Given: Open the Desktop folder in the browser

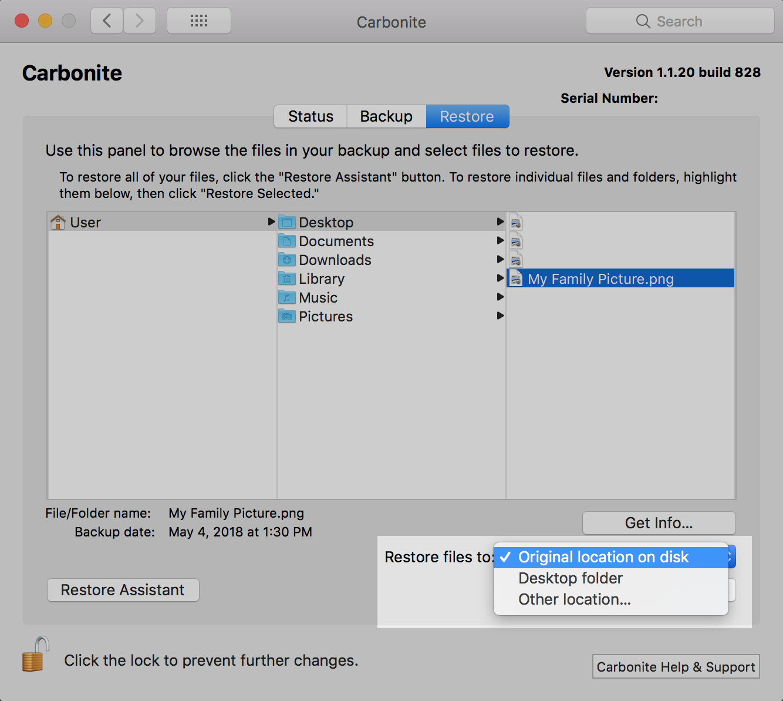Looking at the screenshot, I should pos(326,222).
